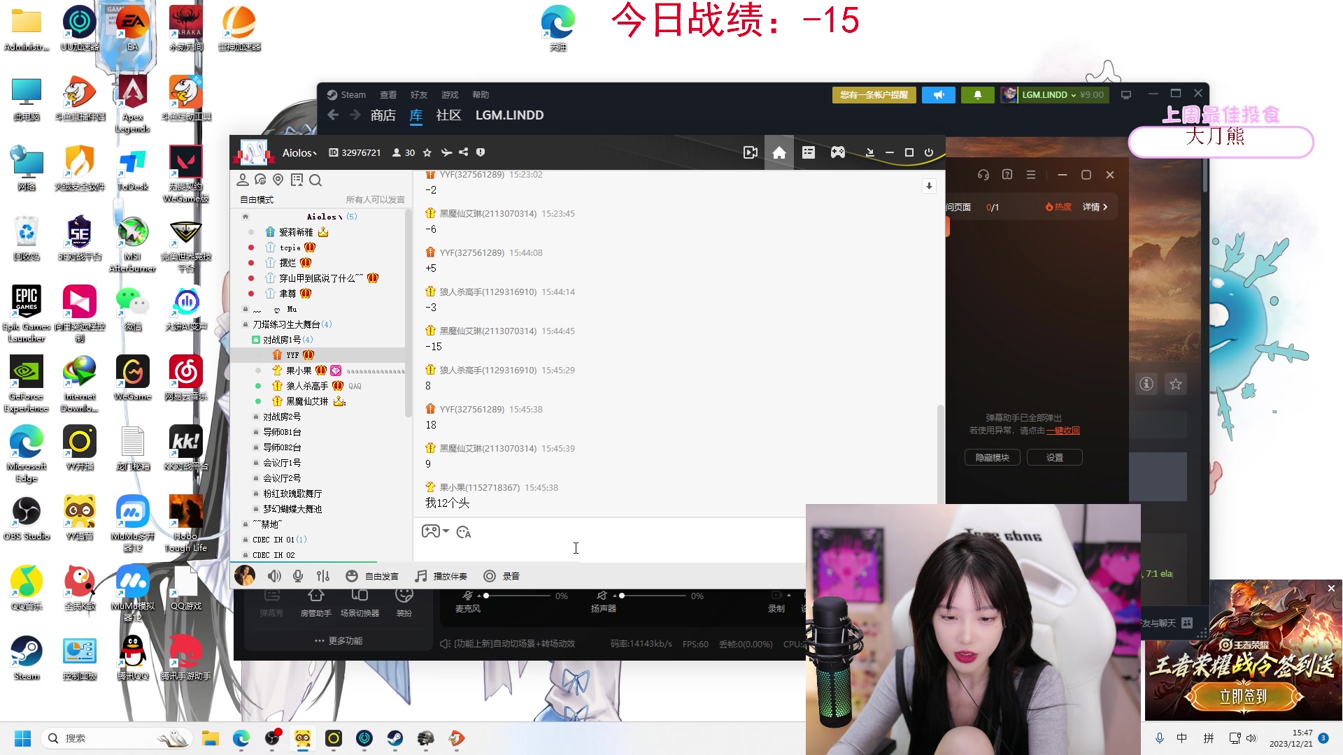Toggle 播放伴奏 accompaniment playback
This screenshot has height=755, width=1343.
click(x=441, y=576)
